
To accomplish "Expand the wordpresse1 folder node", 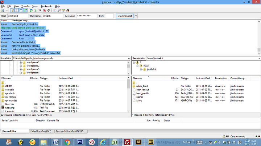I will pos(21,63).
